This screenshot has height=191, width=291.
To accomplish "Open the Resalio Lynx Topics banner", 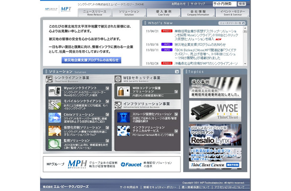I will pyautogui.click(x=215, y=135).
